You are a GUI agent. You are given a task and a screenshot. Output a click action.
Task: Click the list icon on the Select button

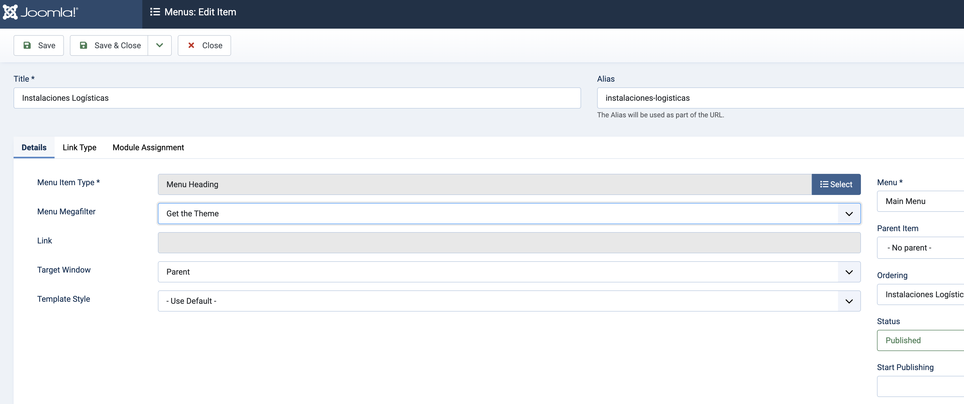tap(824, 184)
